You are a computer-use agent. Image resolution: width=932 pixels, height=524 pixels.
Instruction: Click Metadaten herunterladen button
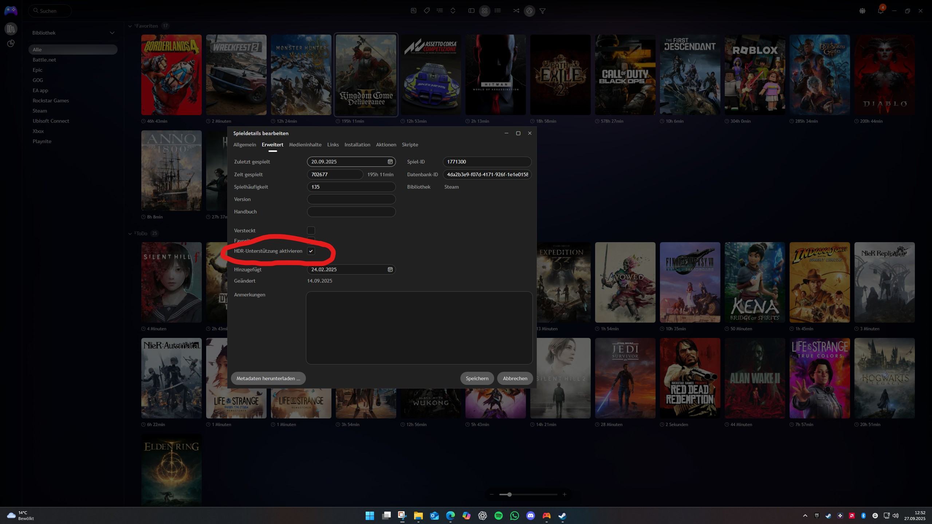coord(268,378)
